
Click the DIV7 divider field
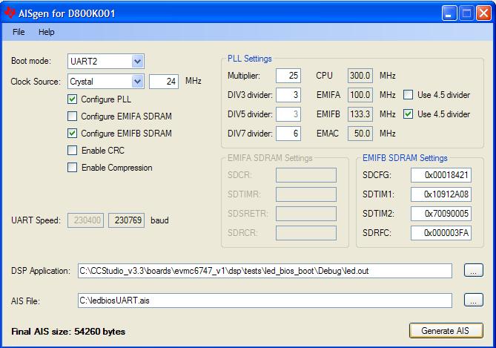288,134
